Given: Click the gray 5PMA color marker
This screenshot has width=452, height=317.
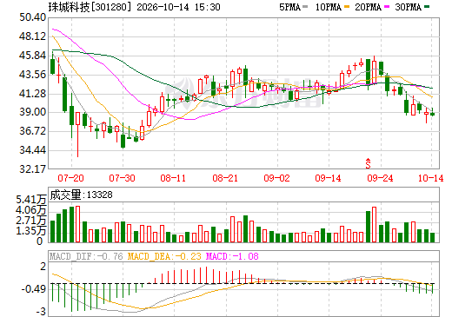Looking at the screenshot, I should tap(305, 7).
